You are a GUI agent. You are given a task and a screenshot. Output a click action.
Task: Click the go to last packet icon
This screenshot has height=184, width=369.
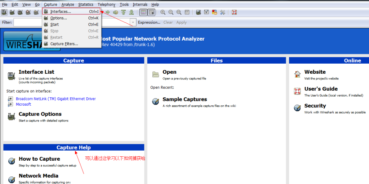point(132,12)
